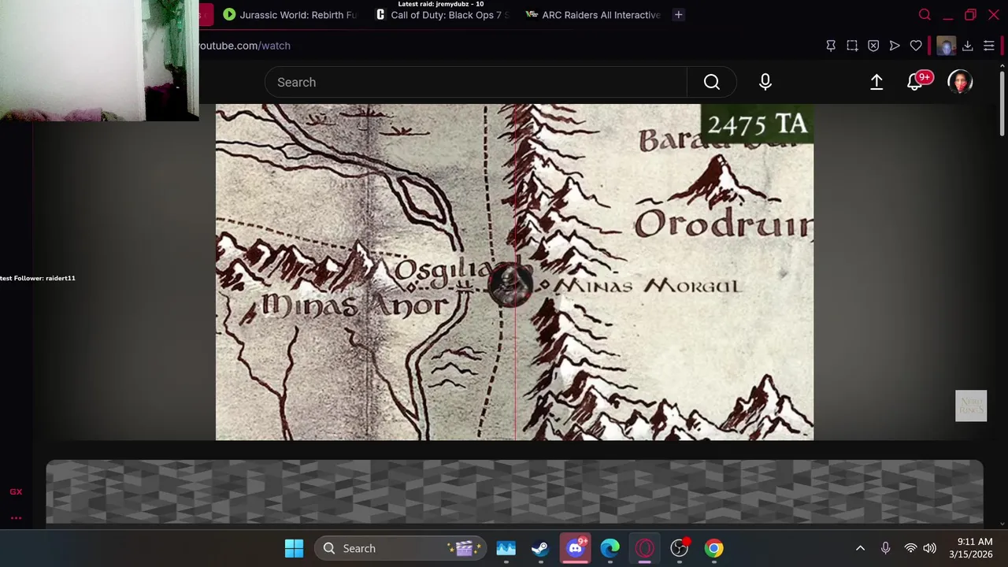This screenshot has width=1008, height=567.
Task: Open the blue chart app on taskbar
Action: coord(506,548)
